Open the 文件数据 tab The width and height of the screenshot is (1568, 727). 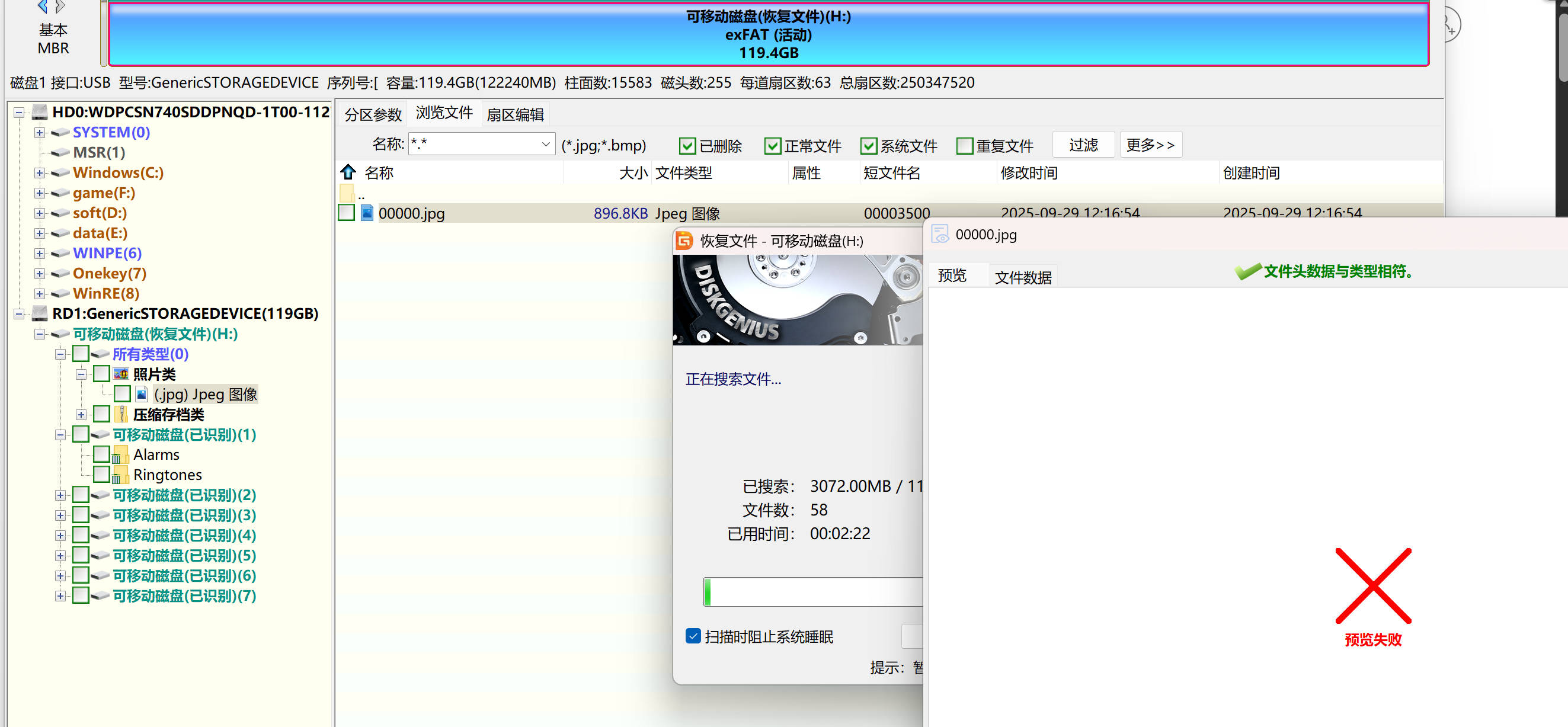click(x=1023, y=277)
